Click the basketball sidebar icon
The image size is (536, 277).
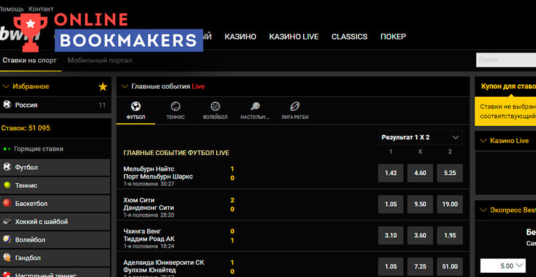click(7, 203)
